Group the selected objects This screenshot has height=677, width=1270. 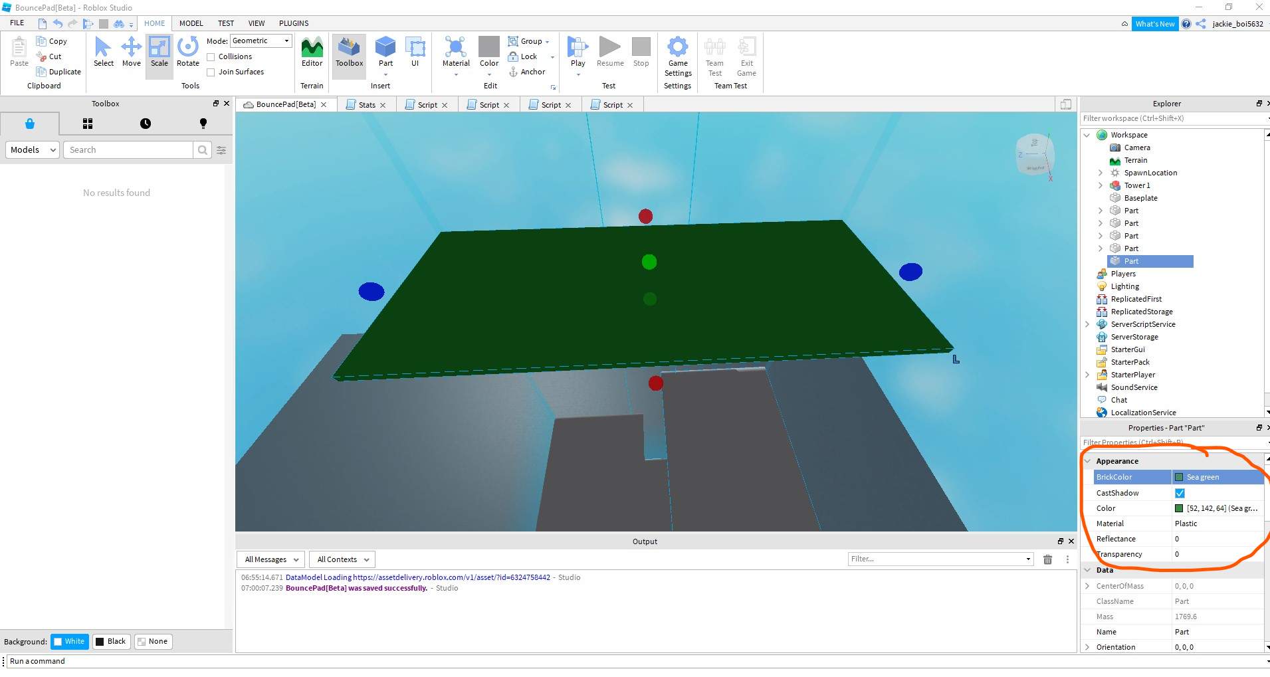point(526,41)
